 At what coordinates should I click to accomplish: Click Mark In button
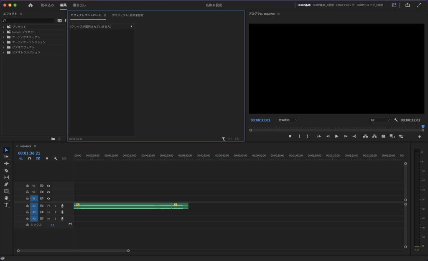(x=299, y=137)
